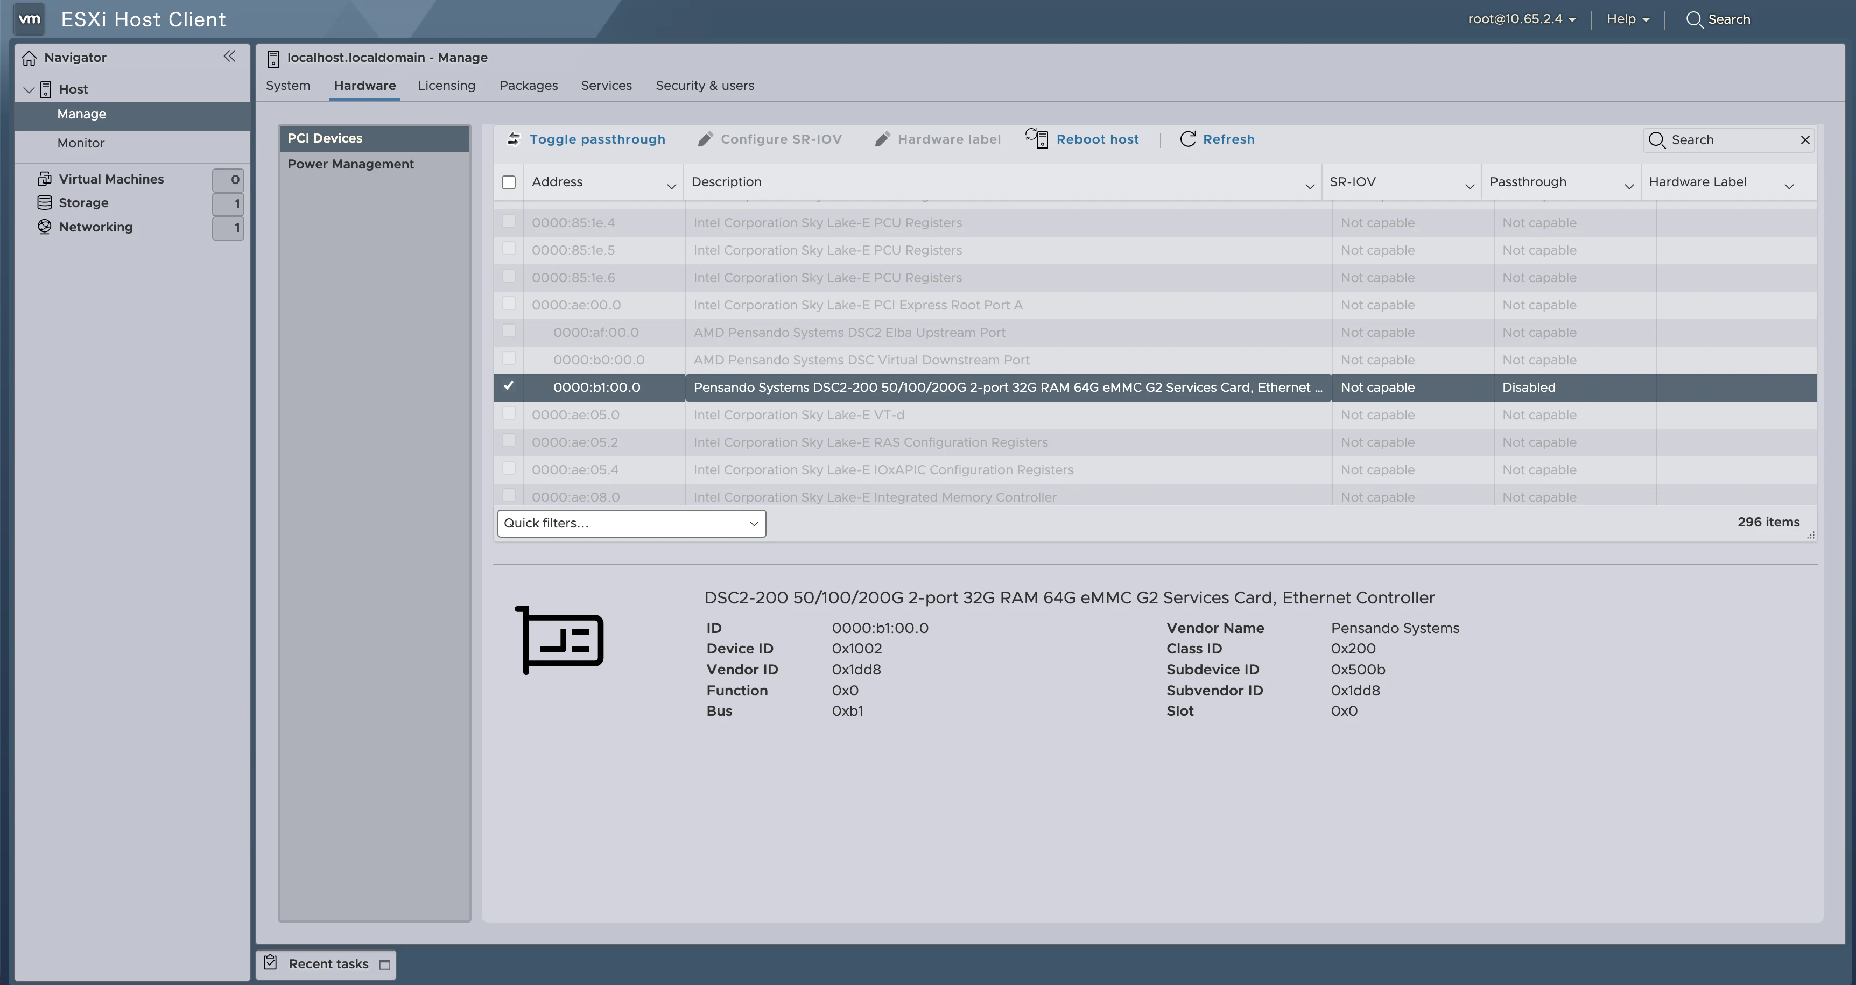1856x985 pixels.
Task: Click the Sky Lake-E PCI Express Root Port A row
Action: point(1155,305)
